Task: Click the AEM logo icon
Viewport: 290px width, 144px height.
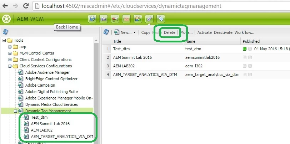Action: [6, 19]
